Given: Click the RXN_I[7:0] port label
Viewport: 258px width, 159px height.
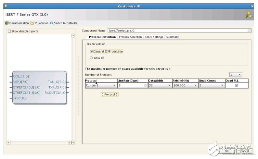Looking at the screenshot, I should [x=21, y=76].
